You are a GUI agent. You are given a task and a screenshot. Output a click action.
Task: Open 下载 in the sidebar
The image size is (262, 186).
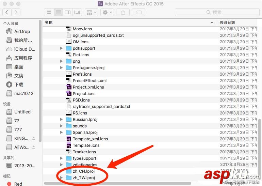tap(15, 84)
